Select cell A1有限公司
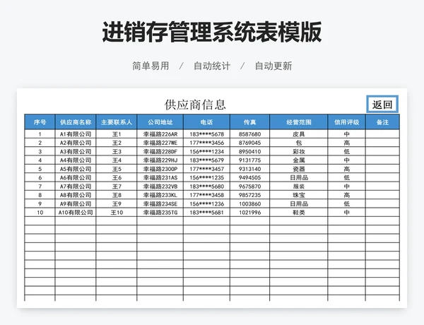The width and height of the screenshot is (424, 325). coord(76,134)
